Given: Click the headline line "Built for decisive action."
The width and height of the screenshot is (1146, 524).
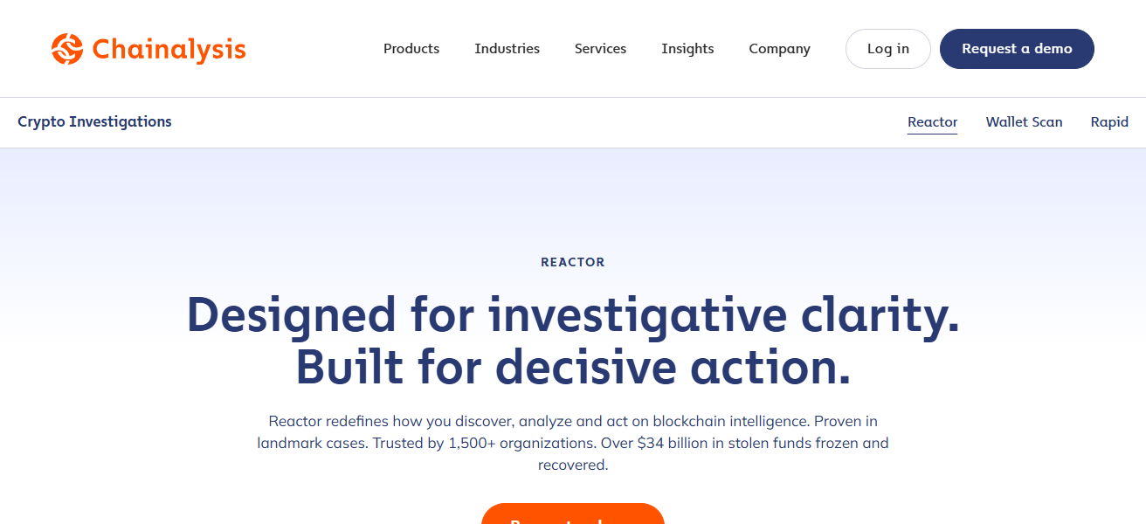Looking at the screenshot, I should click(x=573, y=368).
